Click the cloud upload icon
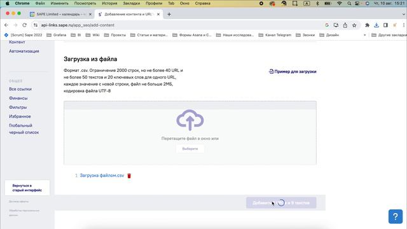Screen dimensions: 407x229 pyautogui.click(x=190, y=120)
